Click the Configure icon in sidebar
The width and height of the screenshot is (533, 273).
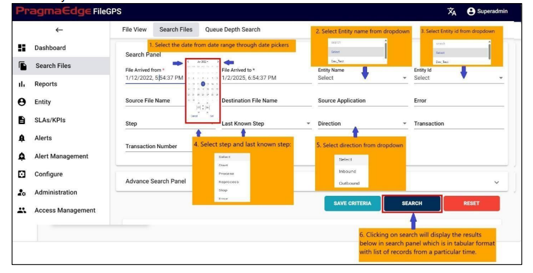click(x=22, y=174)
